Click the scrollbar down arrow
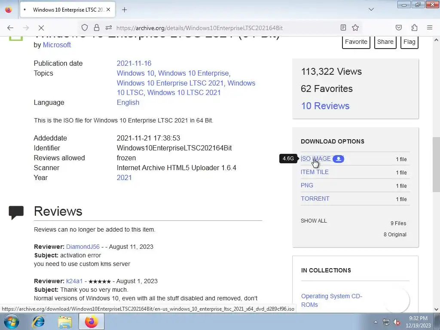Image resolution: width=440 pixels, height=330 pixels. coord(436,309)
